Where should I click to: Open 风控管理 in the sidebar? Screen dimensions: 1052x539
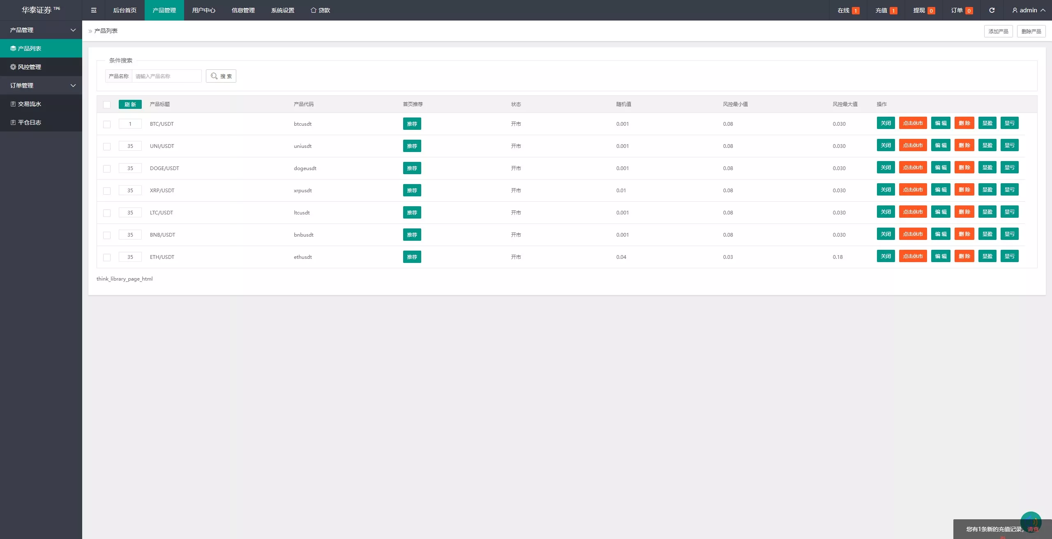41,67
